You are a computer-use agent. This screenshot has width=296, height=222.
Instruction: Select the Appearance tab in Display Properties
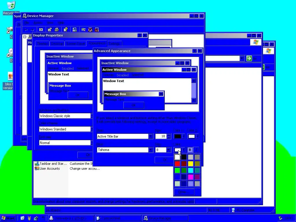(x=97, y=43)
